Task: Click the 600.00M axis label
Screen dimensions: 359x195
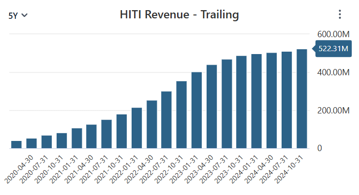Action: 333,34
